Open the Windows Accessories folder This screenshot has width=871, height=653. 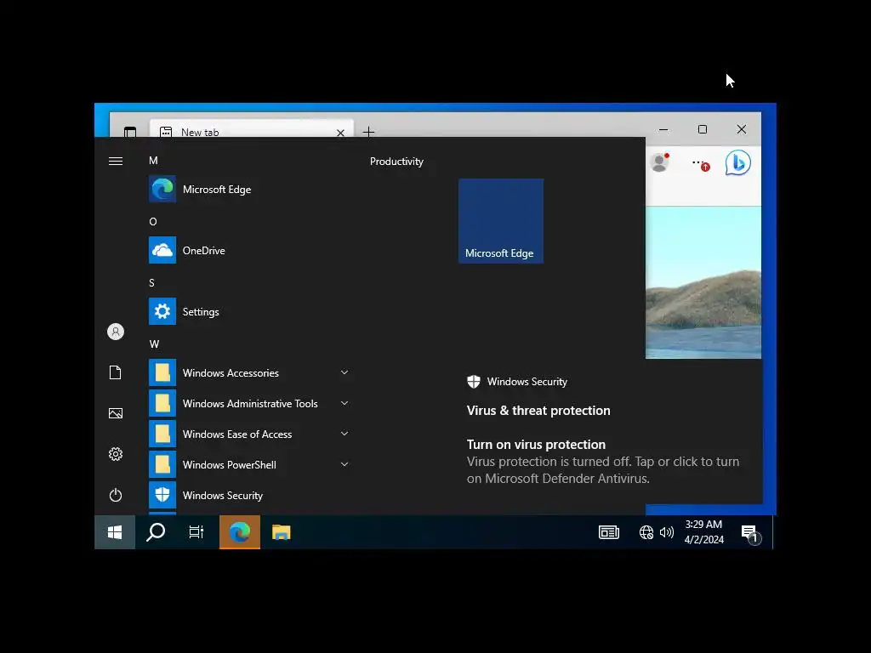[249, 372]
